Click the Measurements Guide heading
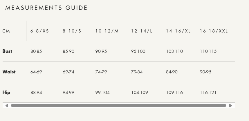The image size is (249, 121). (46, 8)
